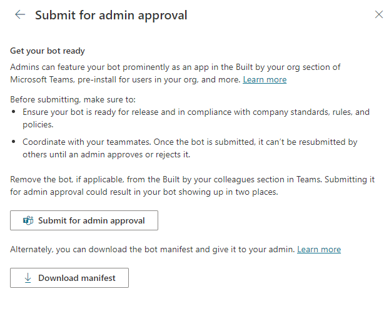Click the Teams logo icon on submit button
389x334 pixels.
click(x=28, y=220)
